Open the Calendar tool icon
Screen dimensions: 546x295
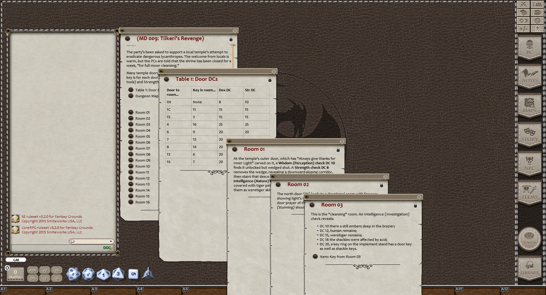[x=523, y=12]
